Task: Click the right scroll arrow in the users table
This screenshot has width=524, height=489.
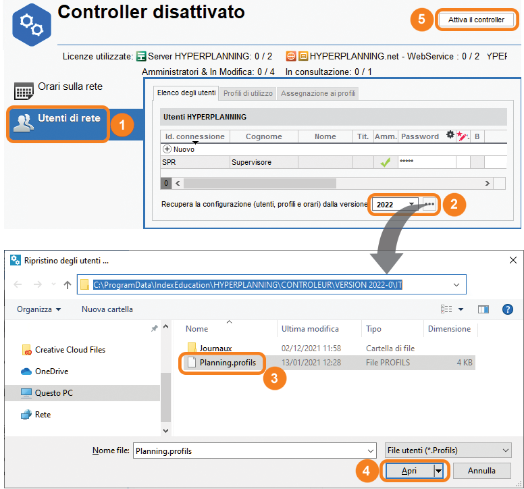Action: point(488,183)
